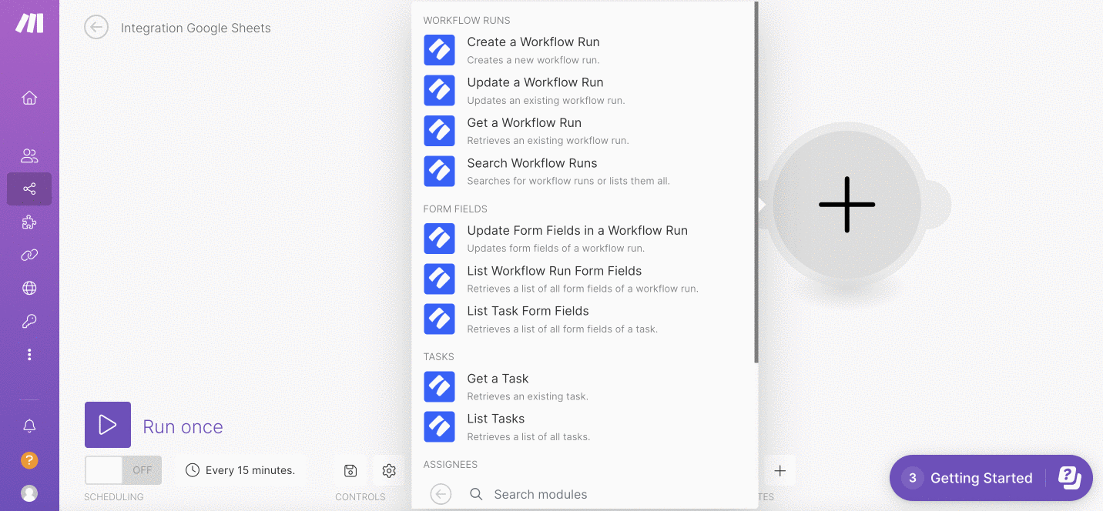Select Get a Workflow Run module
Image resolution: width=1103 pixels, height=511 pixels.
584,131
